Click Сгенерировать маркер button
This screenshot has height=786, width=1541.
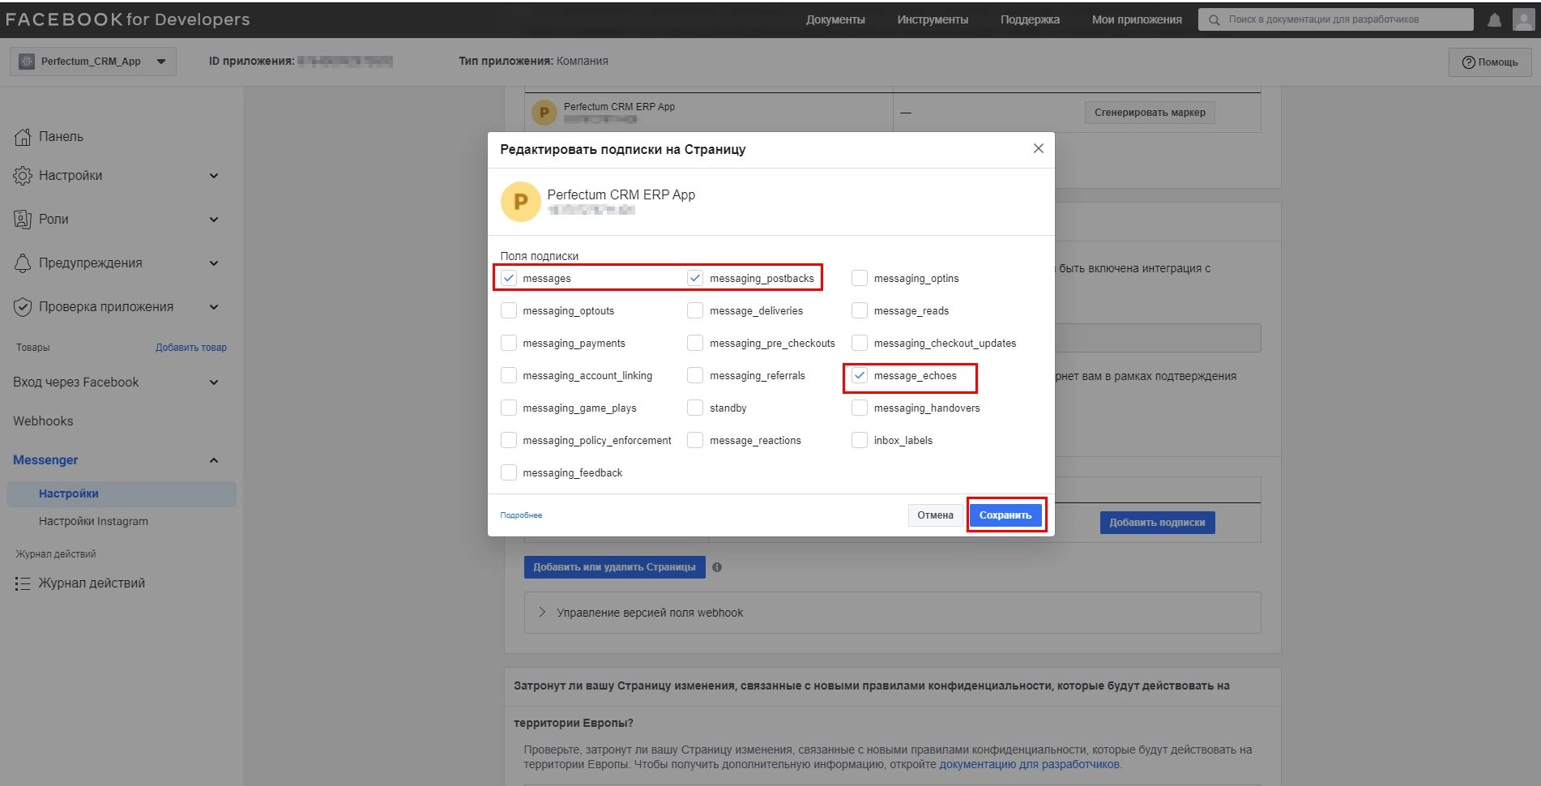click(x=1150, y=113)
